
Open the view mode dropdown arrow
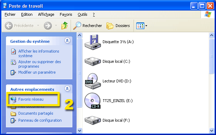pyautogui.click(x=146, y=26)
